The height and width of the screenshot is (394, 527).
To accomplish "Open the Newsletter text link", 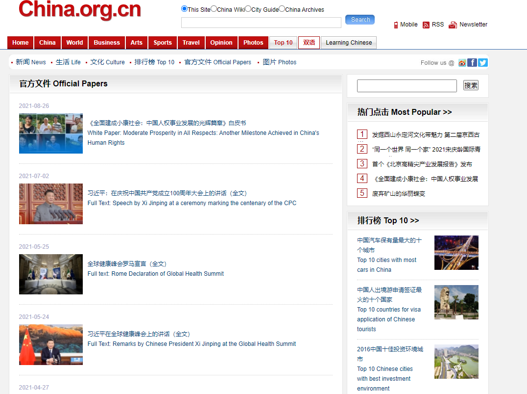I will tap(473, 25).
